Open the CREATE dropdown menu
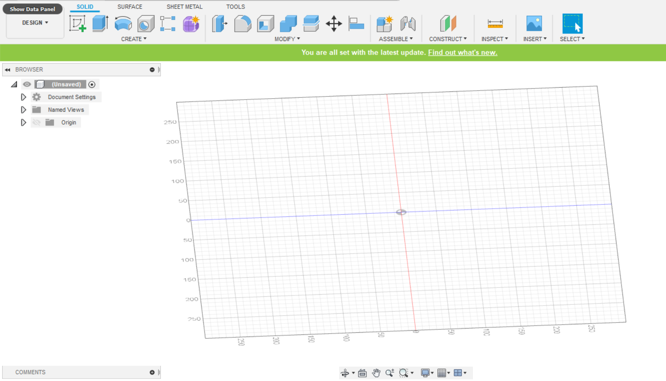Viewport: 666px width, 381px height. (134, 39)
